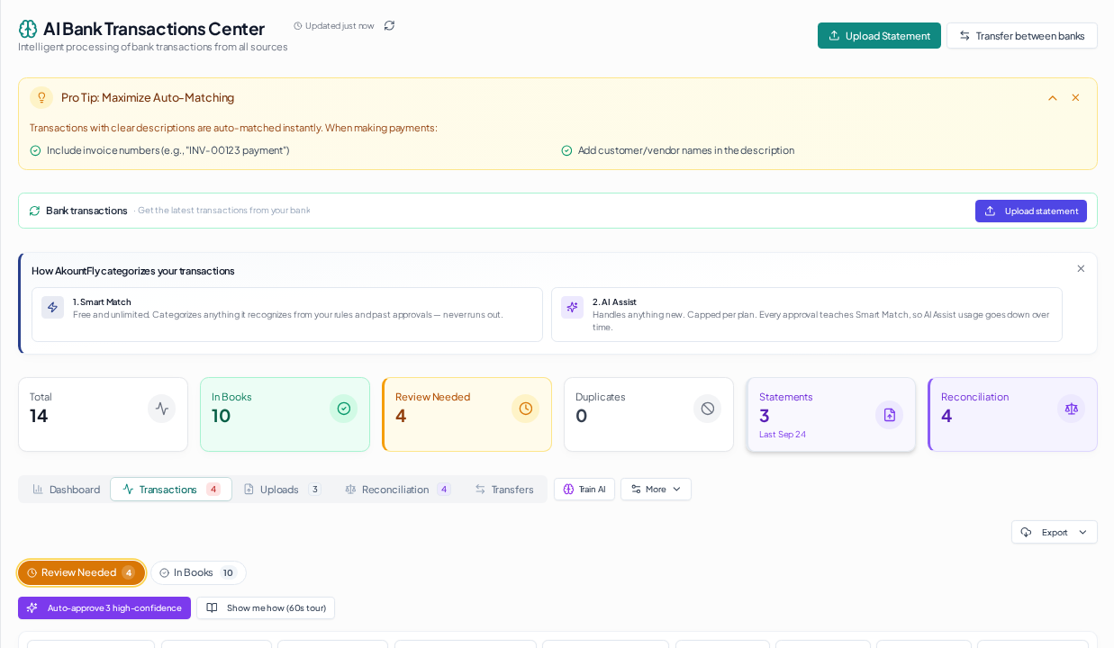Close the categorization info panel
This screenshot has height=648, width=1114.
[1081, 268]
